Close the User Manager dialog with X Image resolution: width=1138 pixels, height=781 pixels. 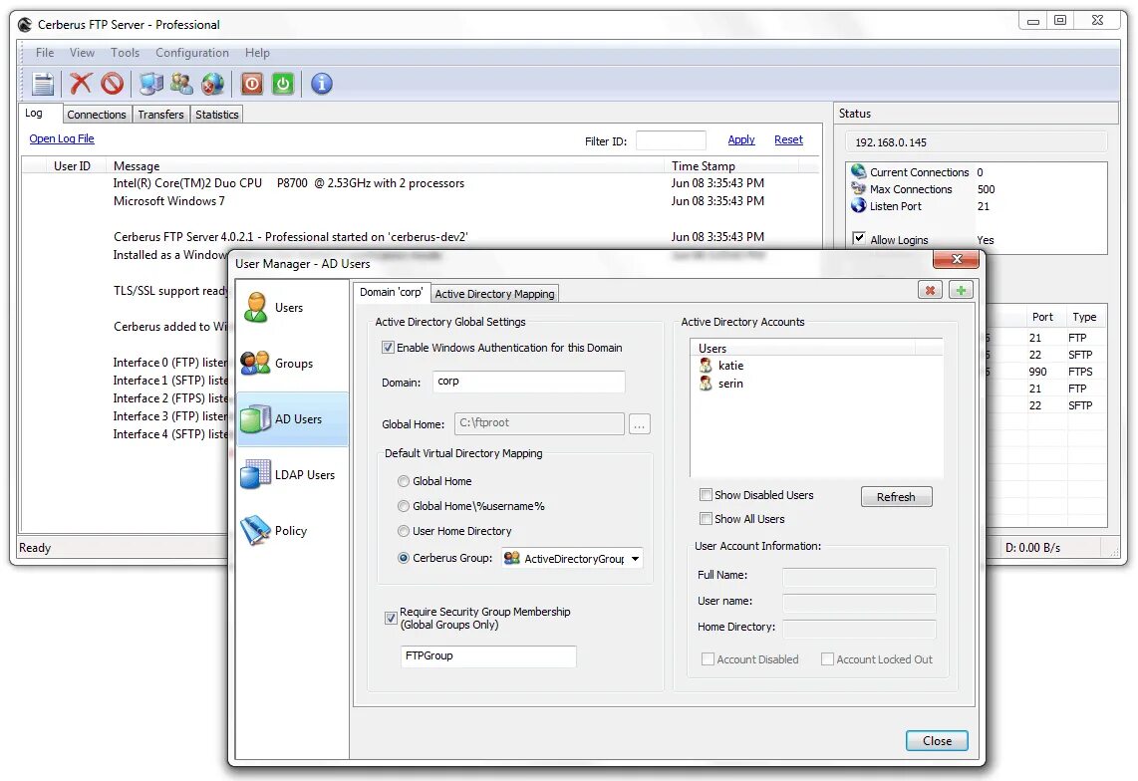click(x=956, y=259)
